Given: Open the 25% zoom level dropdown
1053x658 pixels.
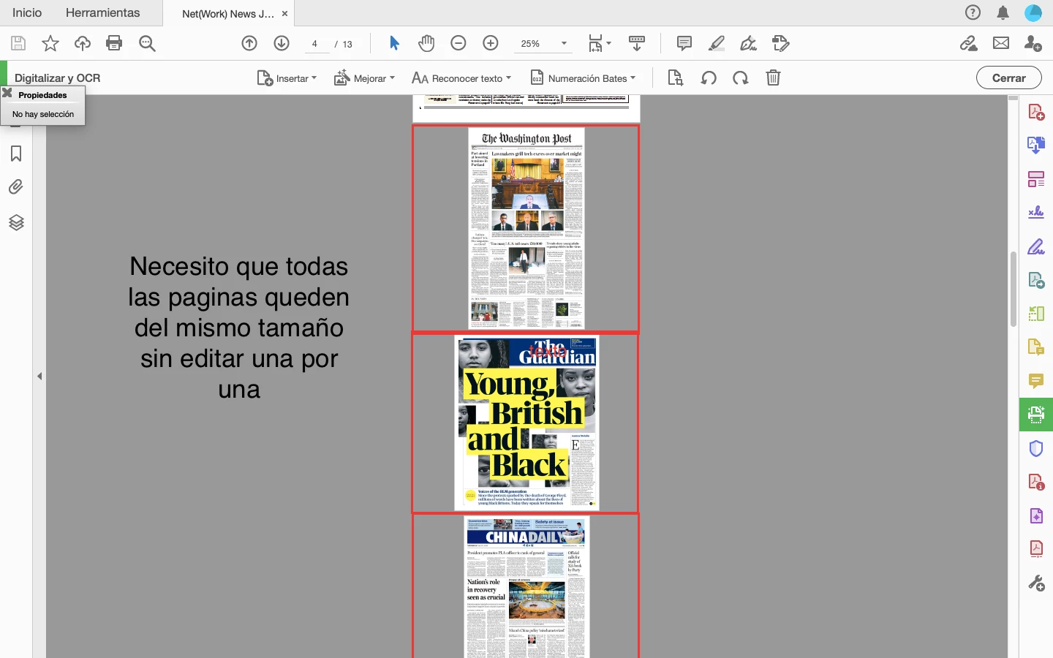Looking at the screenshot, I should pyautogui.click(x=543, y=44).
